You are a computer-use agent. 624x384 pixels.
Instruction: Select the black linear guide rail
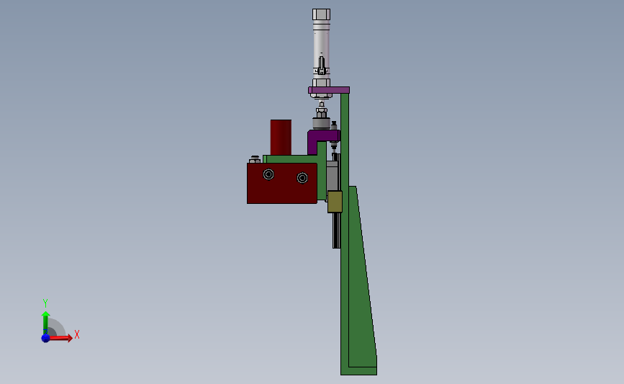tap(336, 231)
